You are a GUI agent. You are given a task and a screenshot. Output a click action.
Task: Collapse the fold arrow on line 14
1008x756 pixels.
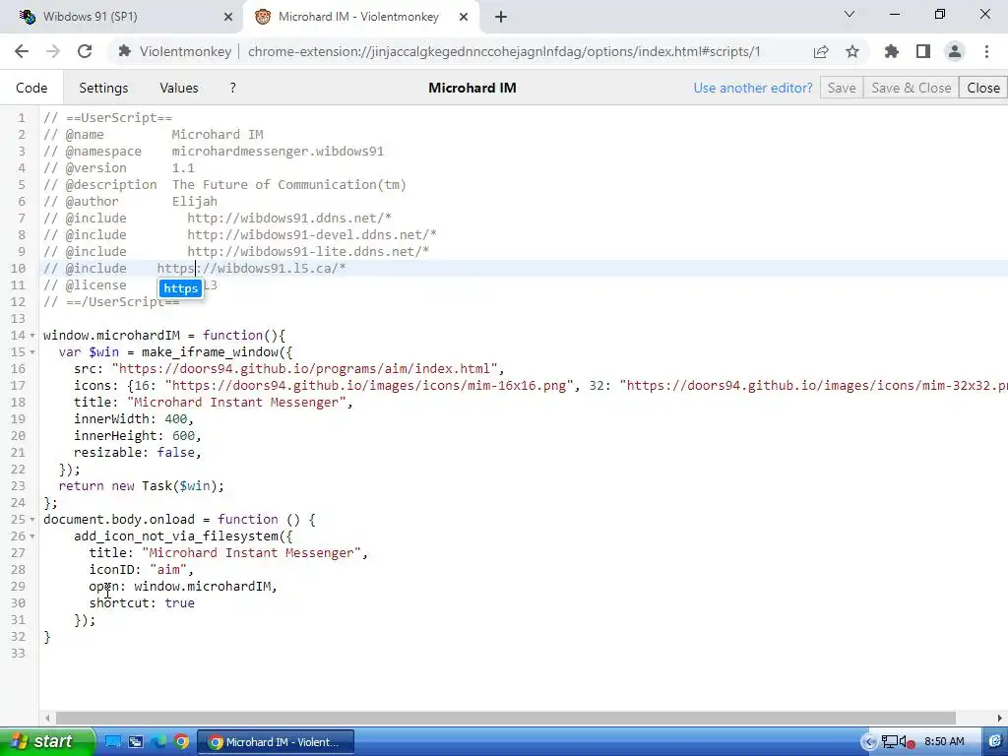pos(32,336)
